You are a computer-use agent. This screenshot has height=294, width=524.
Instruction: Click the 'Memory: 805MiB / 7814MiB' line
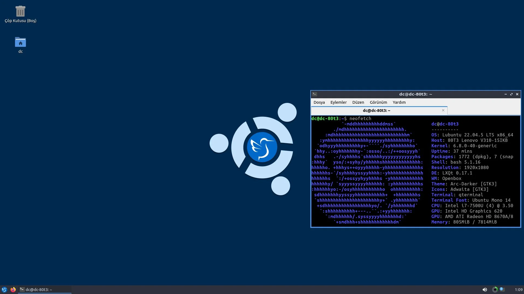pos(464,222)
